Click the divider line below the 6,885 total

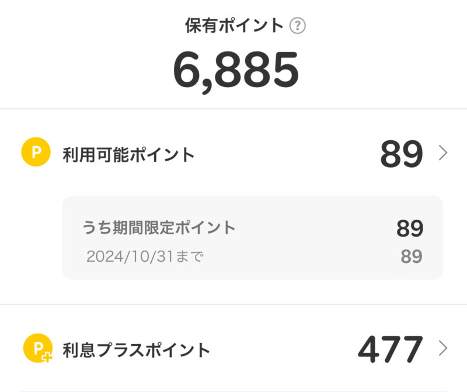[233, 109]
